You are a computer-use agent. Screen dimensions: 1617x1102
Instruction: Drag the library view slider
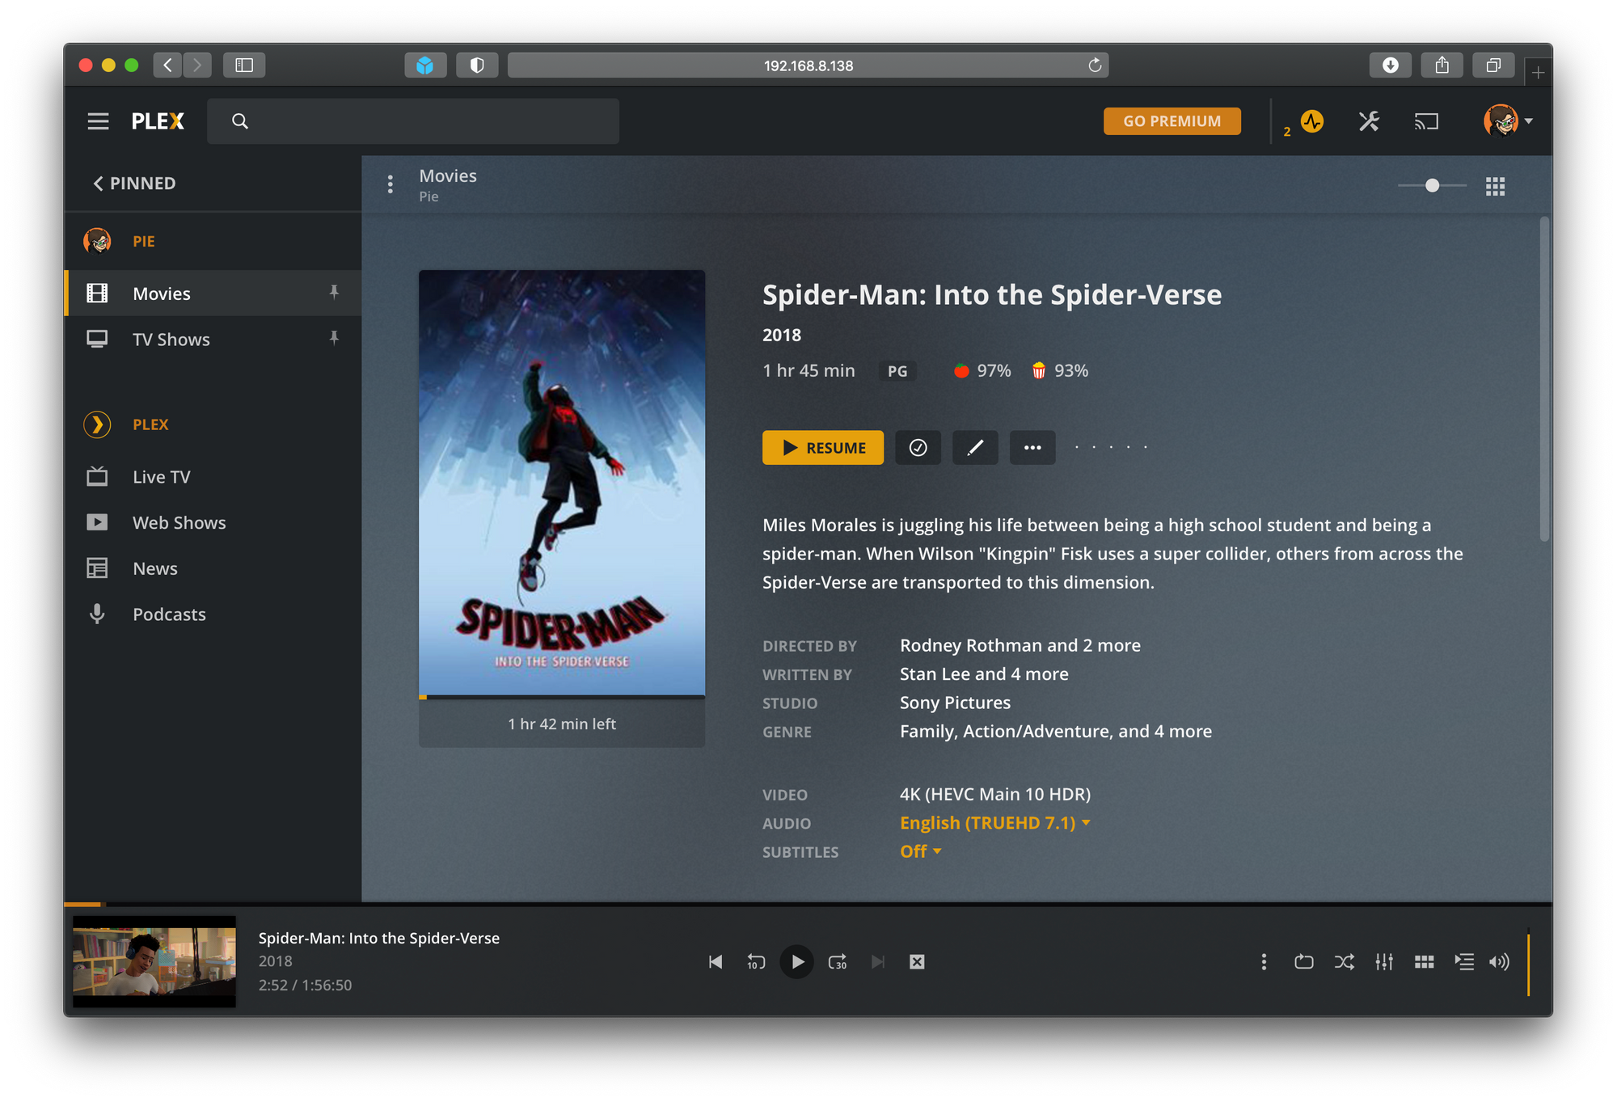[1432, 185]
